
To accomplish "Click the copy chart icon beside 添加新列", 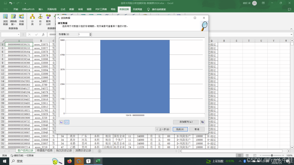I will tap(202, 122).
